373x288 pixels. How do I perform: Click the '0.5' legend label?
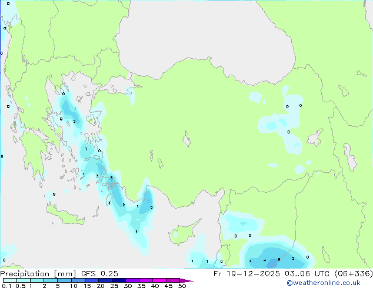20,286
